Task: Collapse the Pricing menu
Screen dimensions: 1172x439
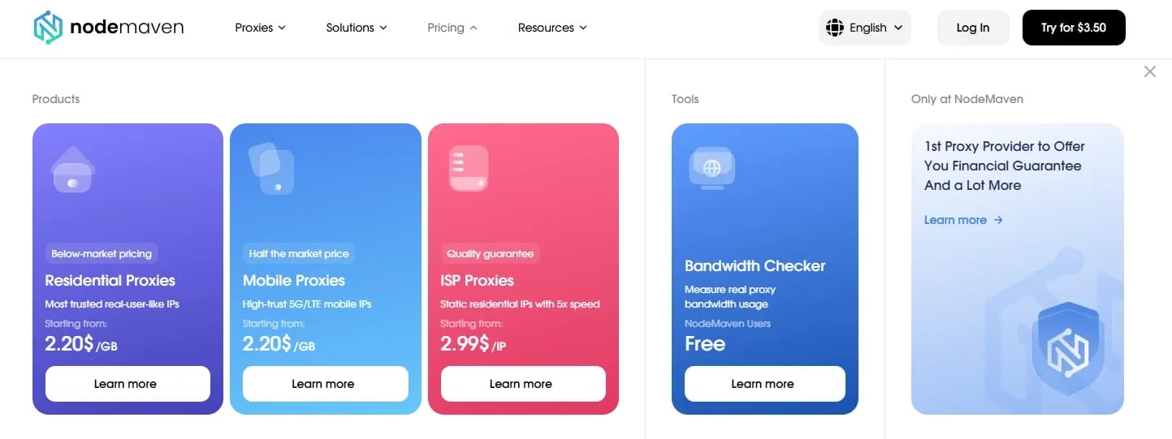Action: pyautogui.click(x=452, y=28)
